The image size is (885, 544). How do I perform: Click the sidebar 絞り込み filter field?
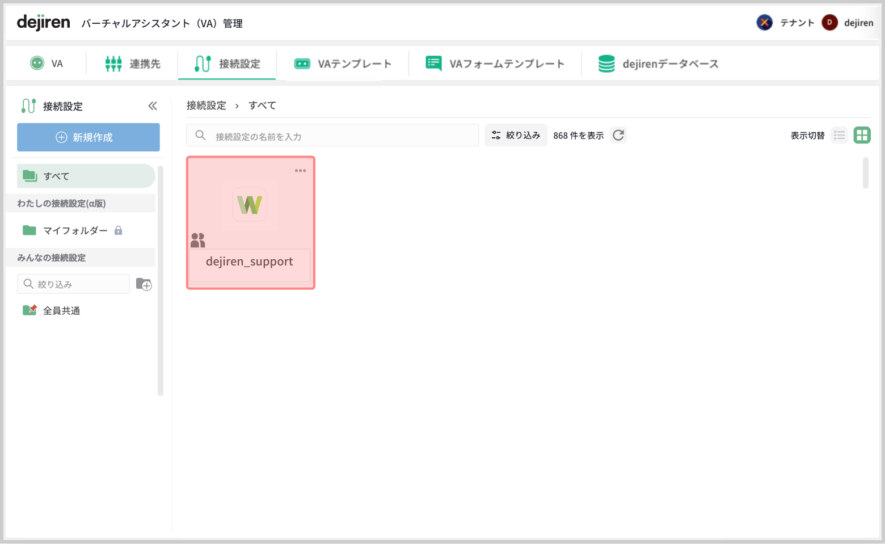[x=74, y=284]
